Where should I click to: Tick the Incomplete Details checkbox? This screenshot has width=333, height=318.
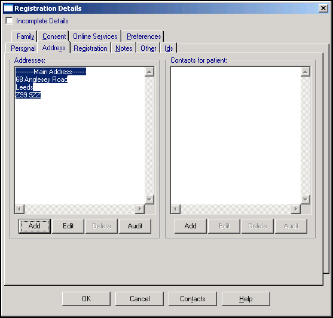click(x=9, y=21)
